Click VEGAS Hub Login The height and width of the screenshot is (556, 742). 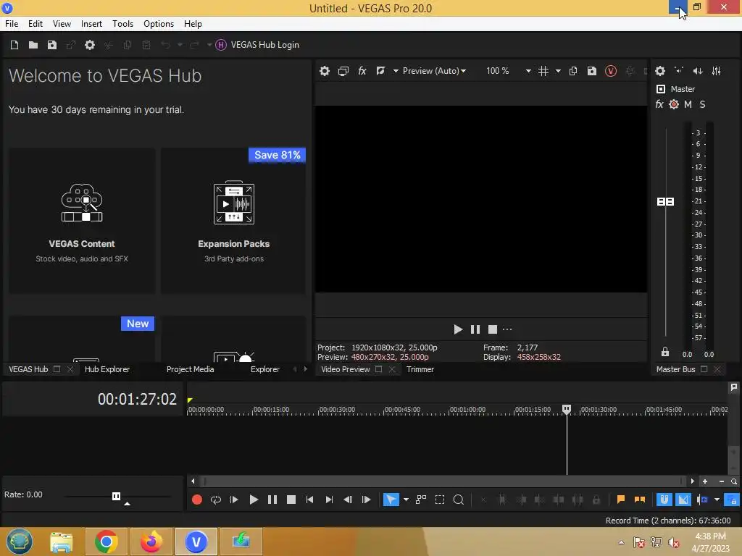(257, 45)
